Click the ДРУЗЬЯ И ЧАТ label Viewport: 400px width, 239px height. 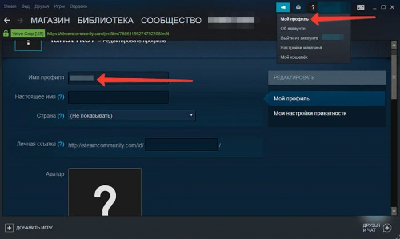(371, 228)
